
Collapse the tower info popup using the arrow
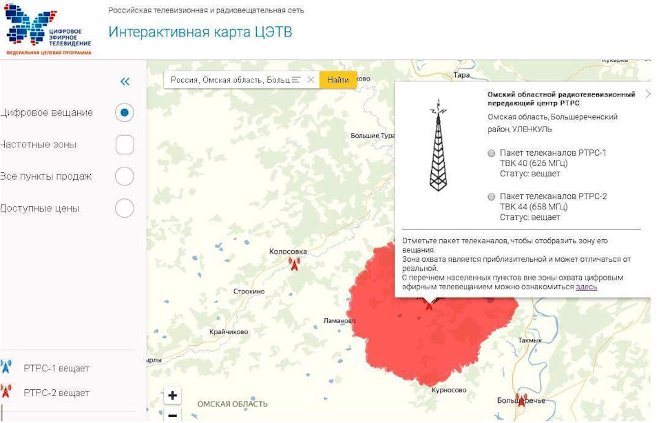click(647, 94)
